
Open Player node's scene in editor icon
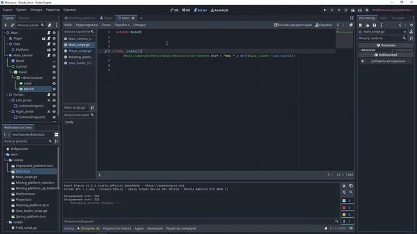click(44, 38)
